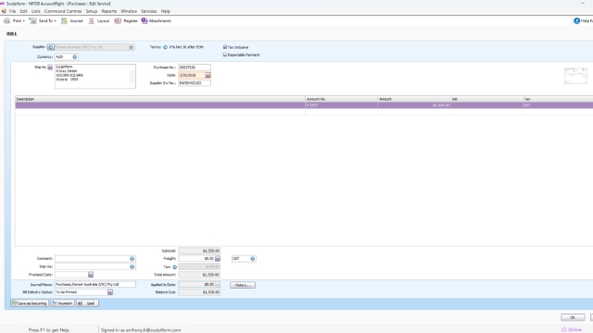593x333 pixels.
Task: Click the Spell button
Action: tap(87, 303)
